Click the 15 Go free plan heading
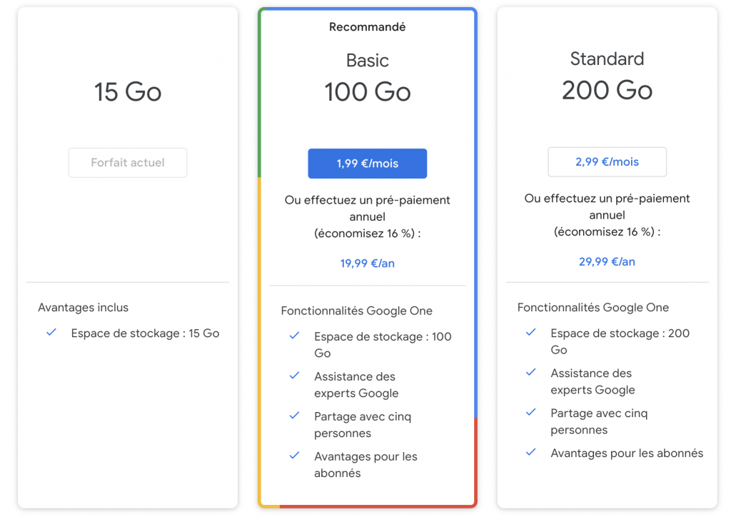Viewport: 731px width, 517px height. pyautogui.click(x=128, y=91)
